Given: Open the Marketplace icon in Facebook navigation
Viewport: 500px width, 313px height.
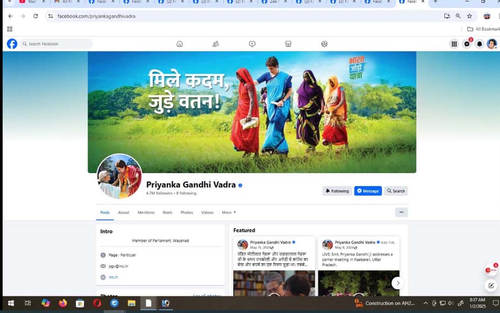Looking at the screenshot, I should [288, 44].
